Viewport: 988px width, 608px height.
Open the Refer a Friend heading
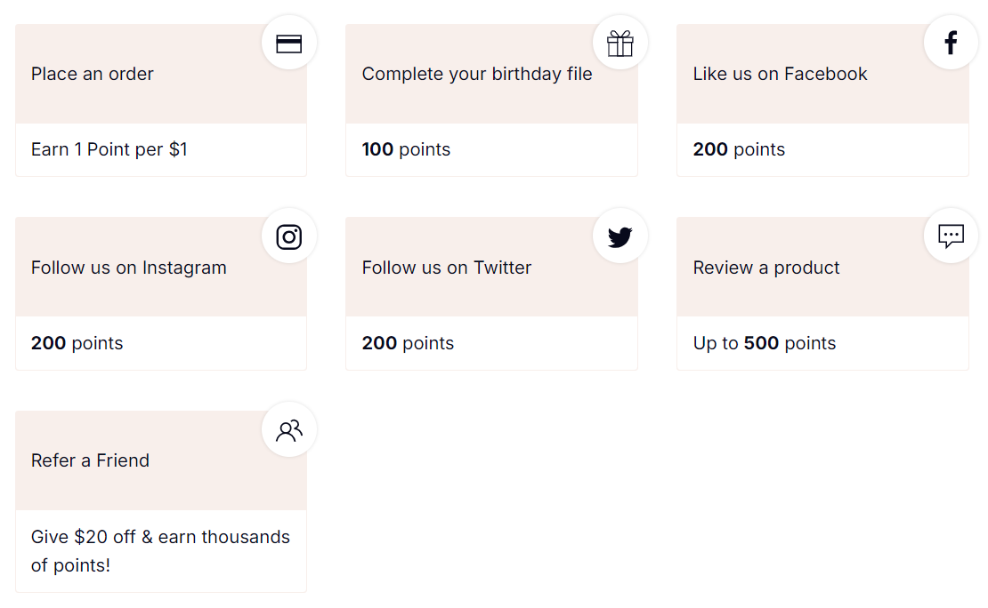pyautogui.click(x=90, y=460)
